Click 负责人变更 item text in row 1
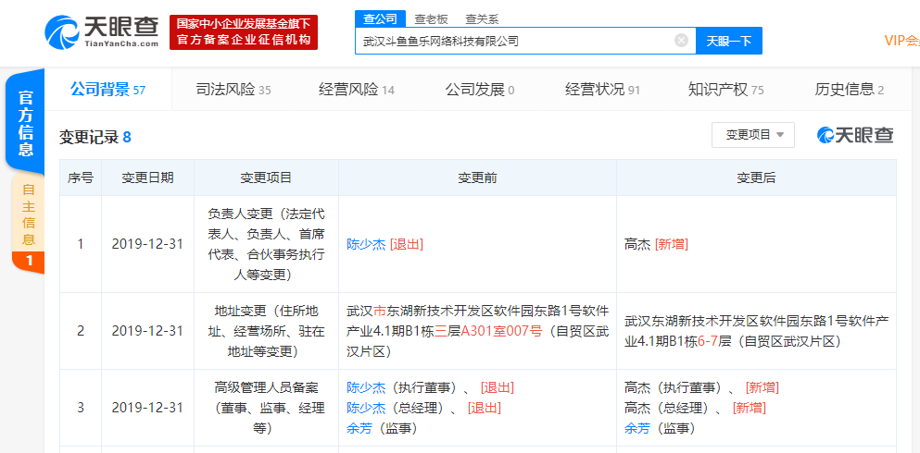The height and width of the screenshot is (453, 920). pos(266,244)
